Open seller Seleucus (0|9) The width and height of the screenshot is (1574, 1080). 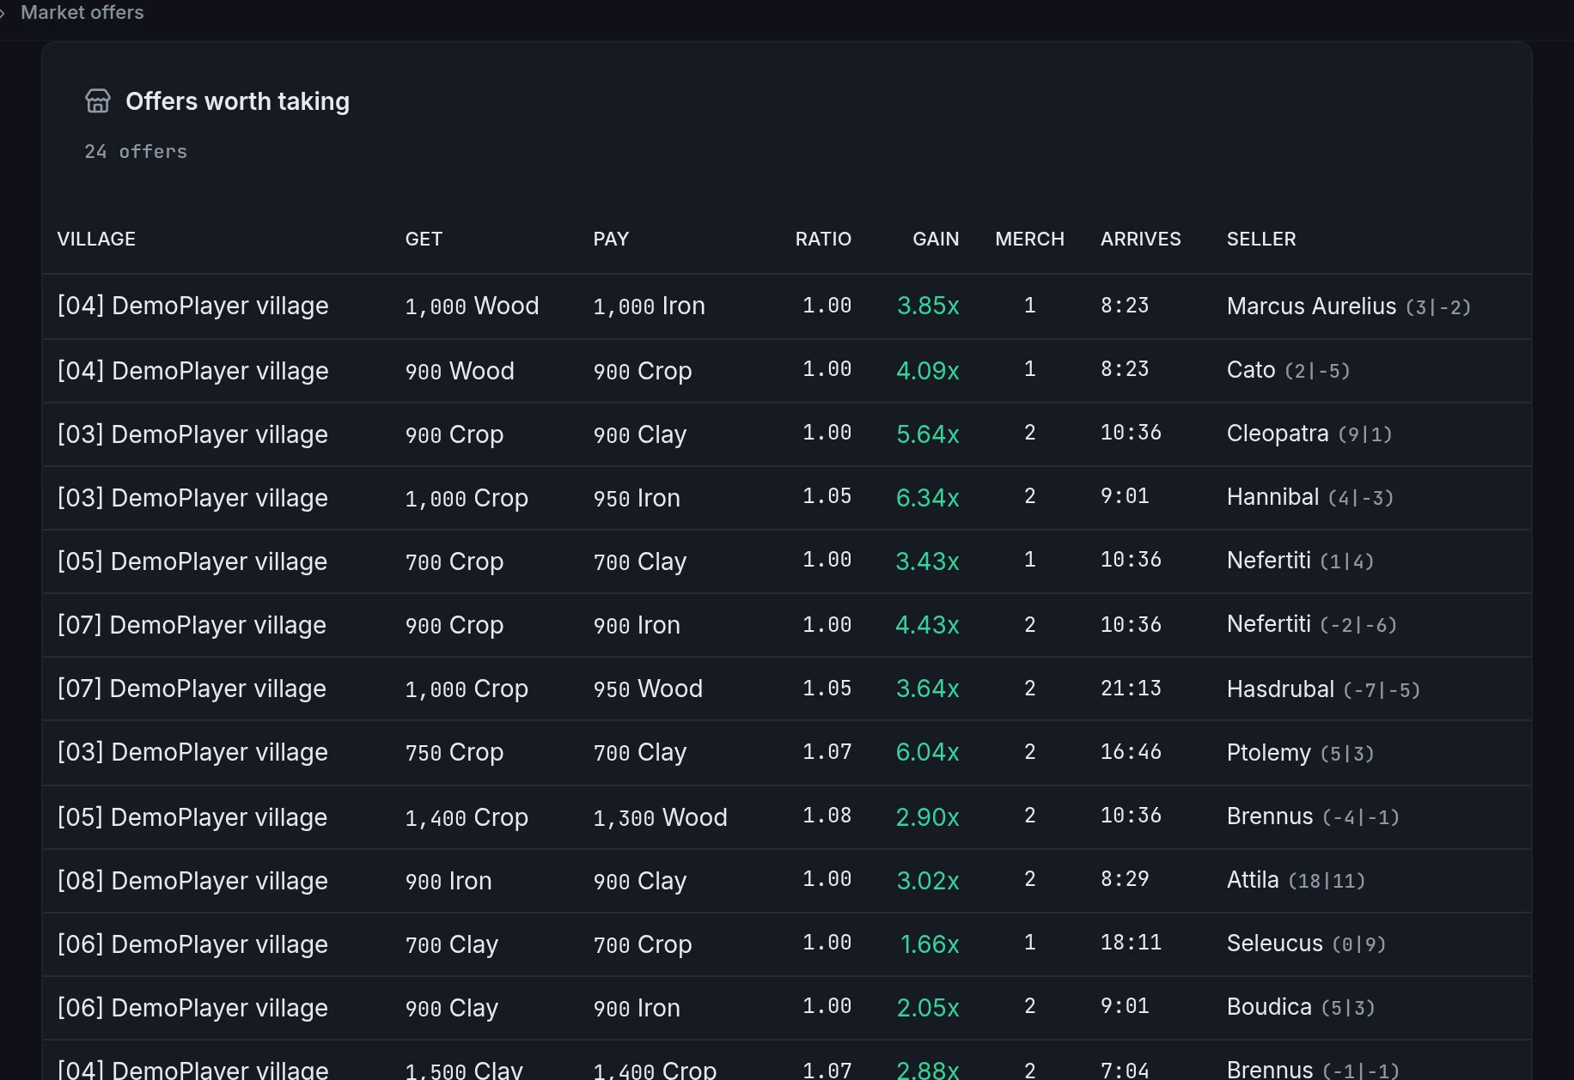coord(1306,943)
